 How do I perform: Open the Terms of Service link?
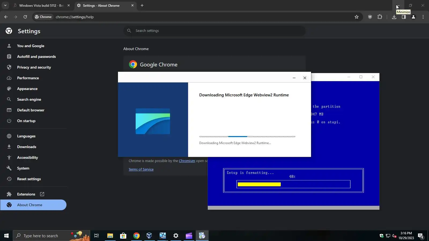(x=141, y=170)
